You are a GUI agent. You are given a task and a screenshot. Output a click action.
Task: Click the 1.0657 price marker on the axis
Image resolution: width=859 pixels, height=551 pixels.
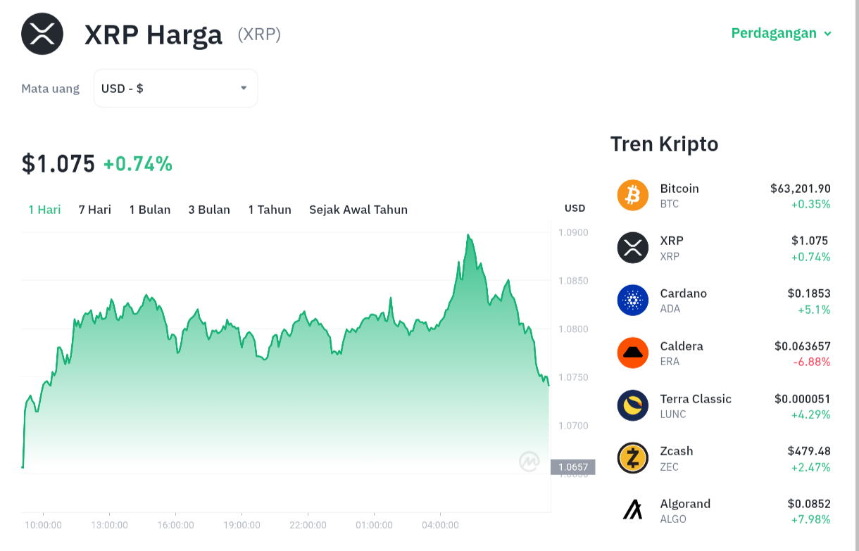(x=573, y=467)
